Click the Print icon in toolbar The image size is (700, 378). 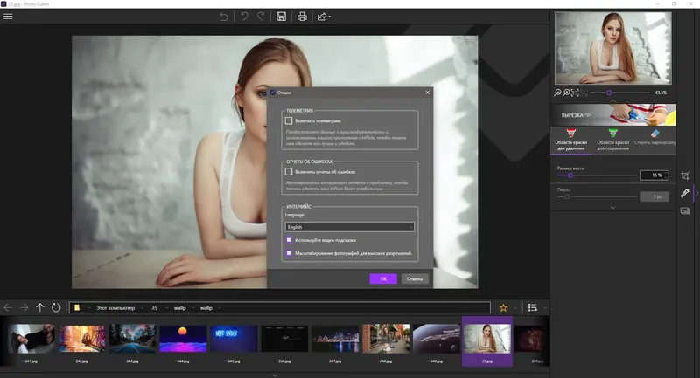pyautogui.click(x=302, y=16)
